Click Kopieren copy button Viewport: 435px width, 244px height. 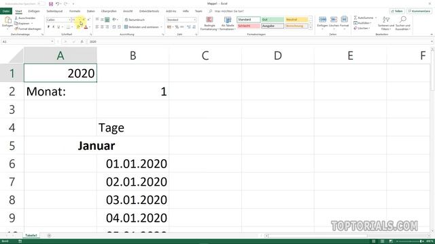click(x=23, y=23)
